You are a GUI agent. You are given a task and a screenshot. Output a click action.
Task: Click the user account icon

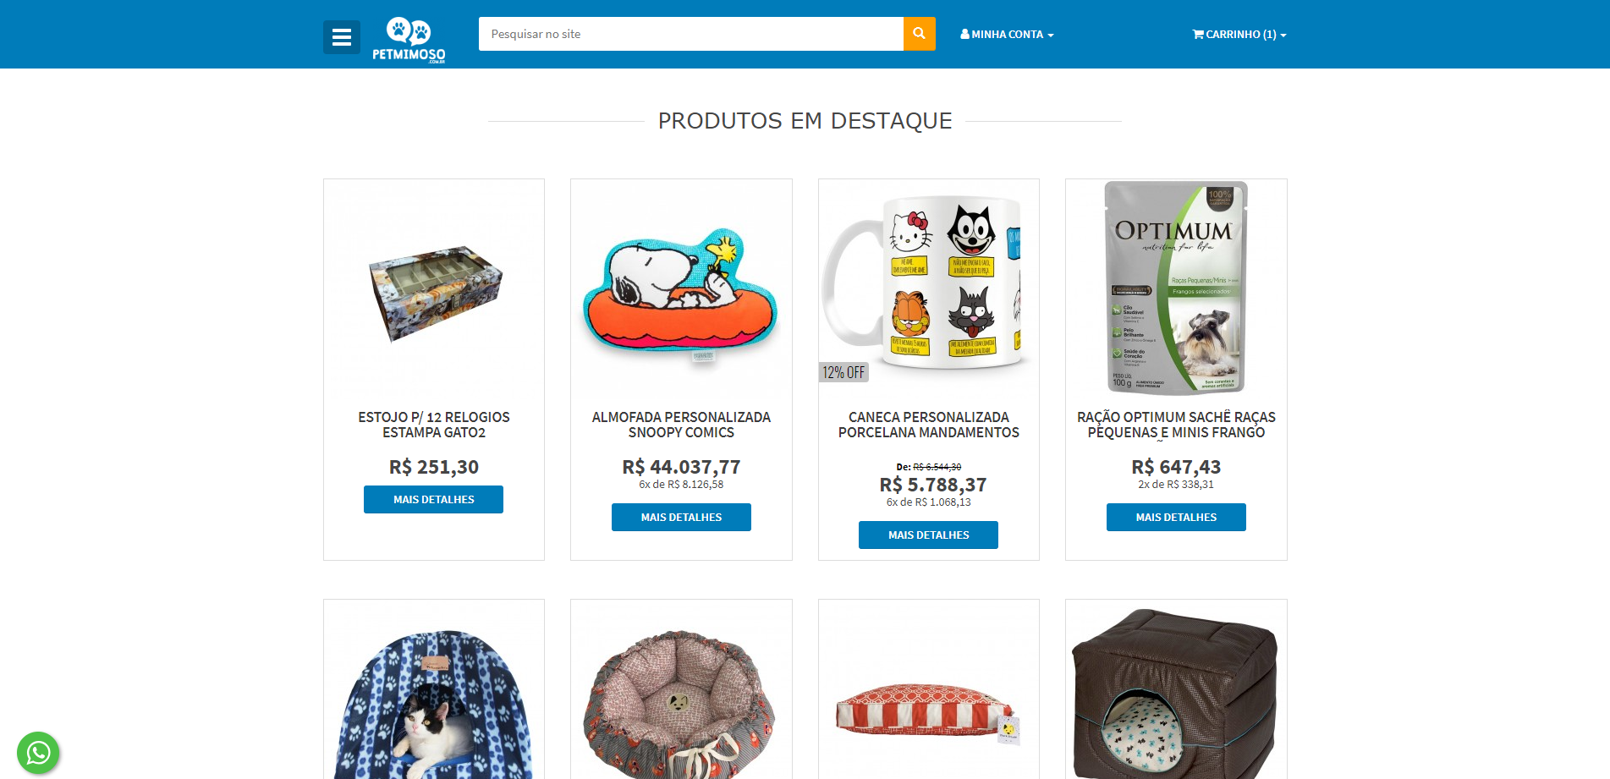[x=964, y=35]
